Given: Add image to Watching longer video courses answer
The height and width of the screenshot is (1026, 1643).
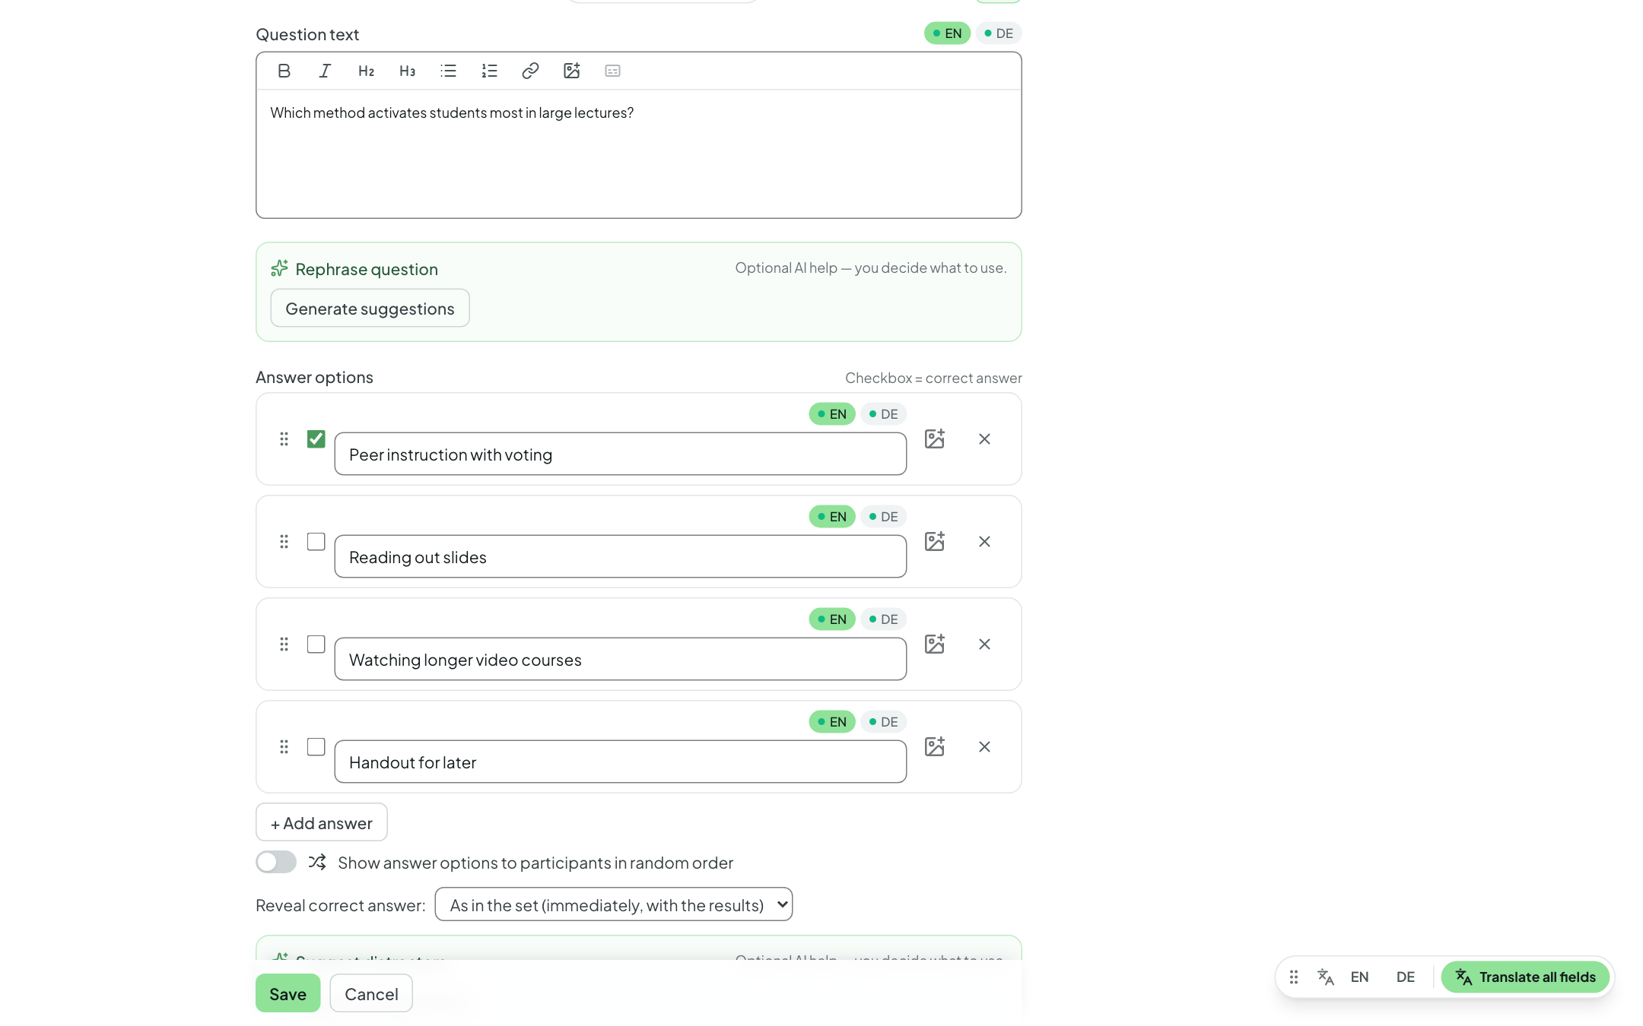Looking at the screenshot, I should (x=935, y=644).
